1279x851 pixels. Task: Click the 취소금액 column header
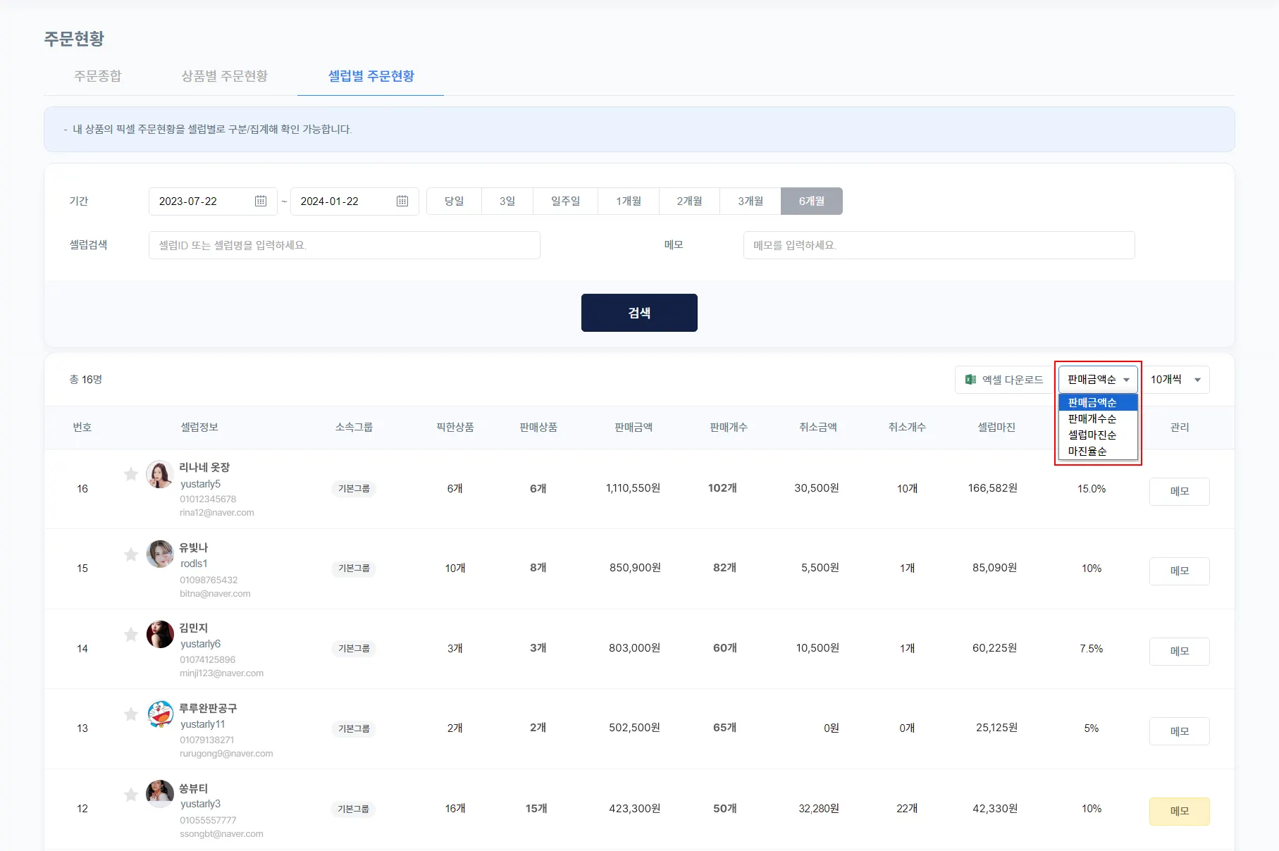(x=818, y=428)
